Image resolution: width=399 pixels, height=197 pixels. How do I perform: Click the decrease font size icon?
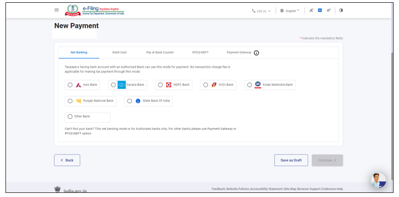click(312, 11)
